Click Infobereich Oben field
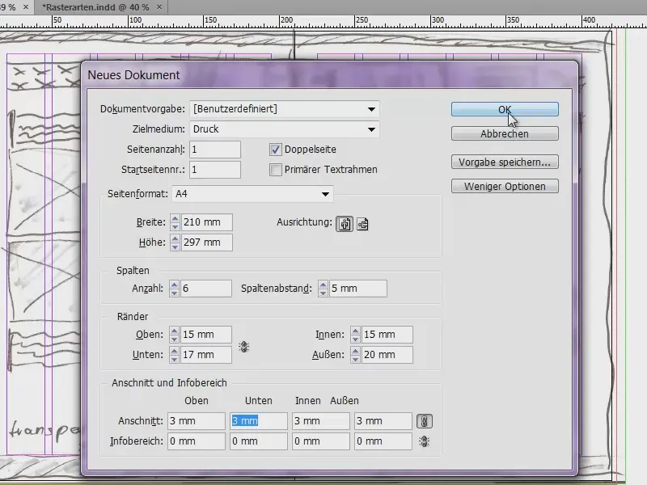The height and width of the screenshot is (485, 647). point(197,441)
